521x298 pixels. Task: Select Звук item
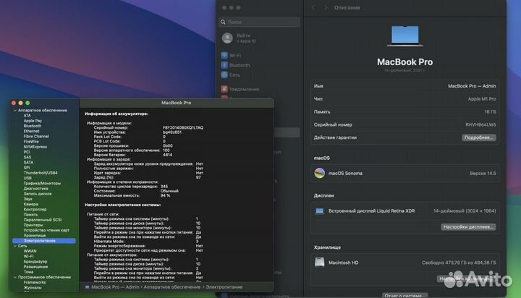(28, 199)
